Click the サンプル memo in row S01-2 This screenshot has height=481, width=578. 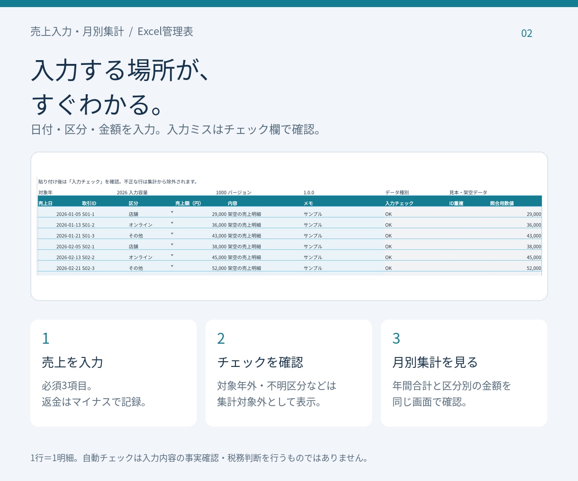[x=313, y=225]
